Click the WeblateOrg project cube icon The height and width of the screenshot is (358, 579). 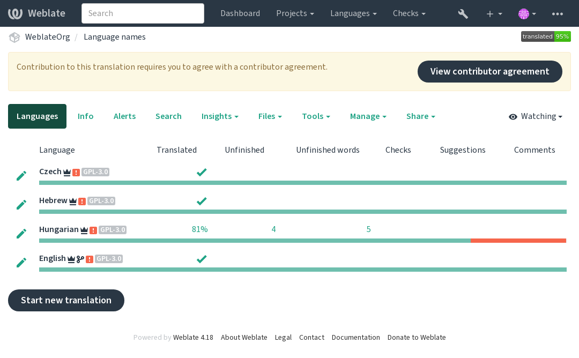point(14,38)
